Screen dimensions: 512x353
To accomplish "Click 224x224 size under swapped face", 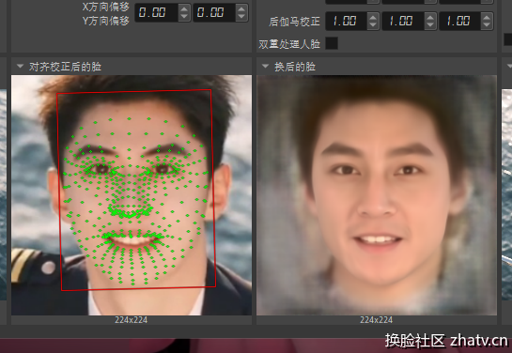I will point(376,320).
